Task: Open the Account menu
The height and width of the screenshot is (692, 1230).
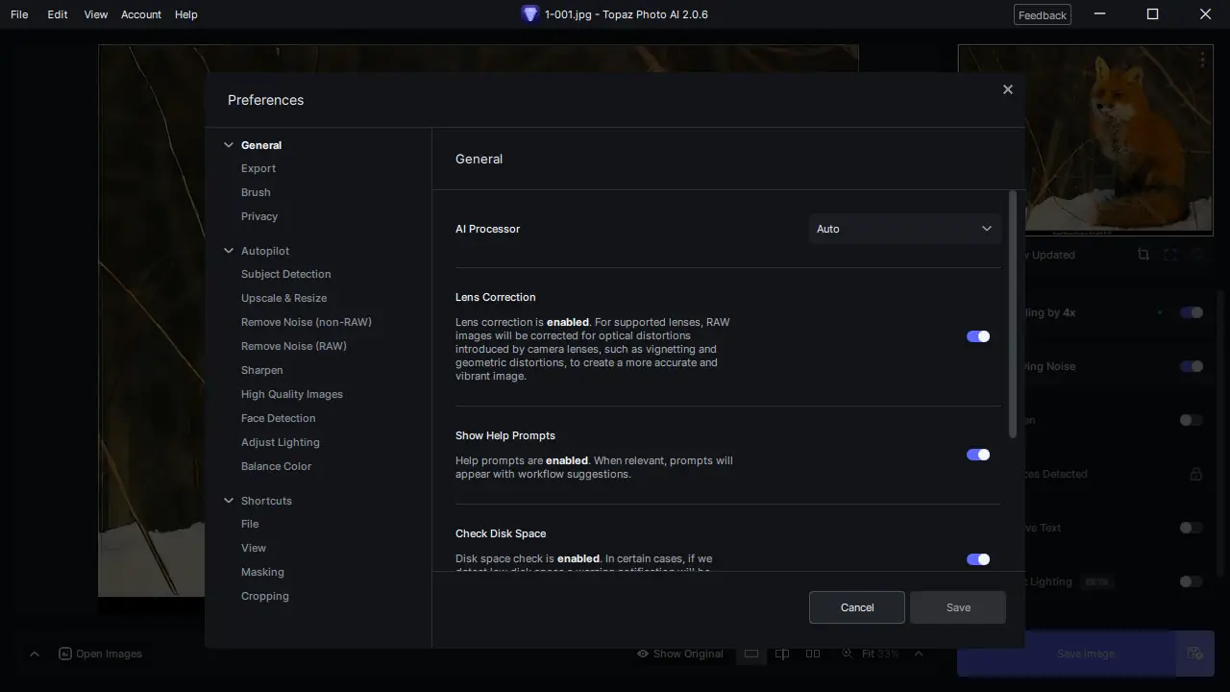Action: 141,14
